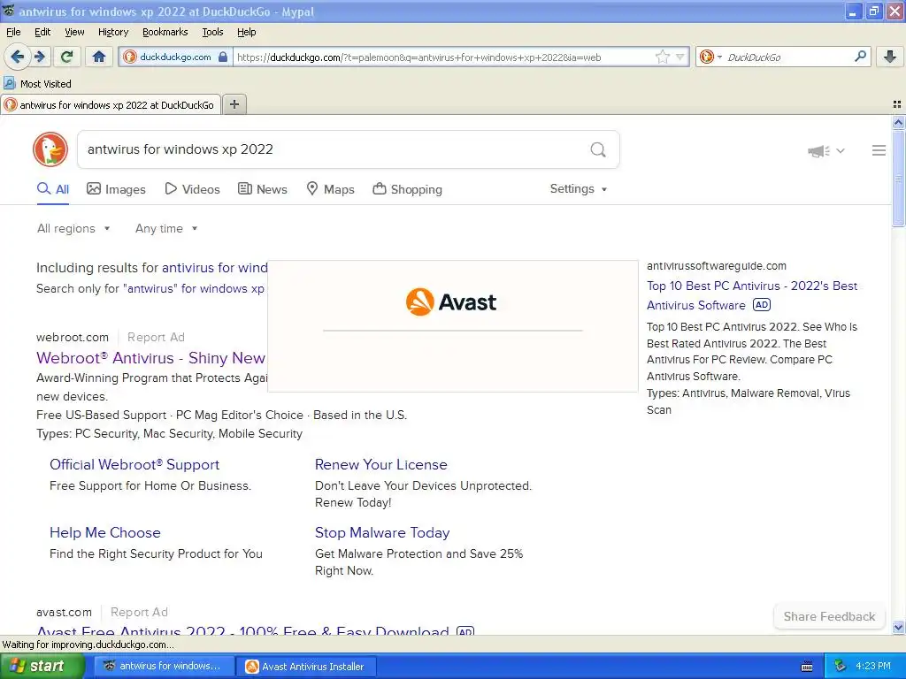The image size is (906, 679).
Task: Click the vertical scrollbar thumb
Action: [898, 179]
